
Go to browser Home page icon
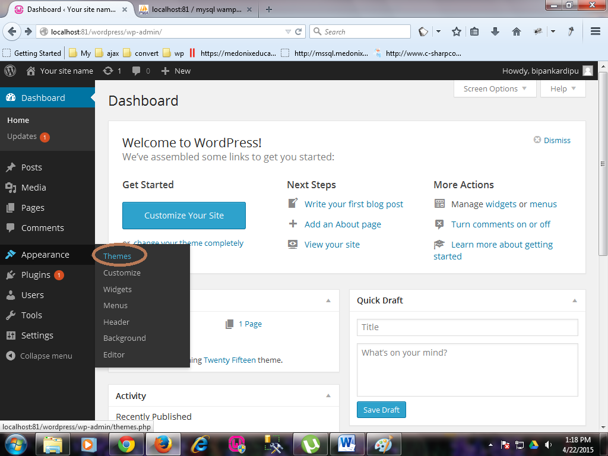(x=516, y=32)
